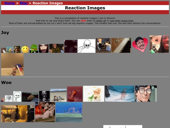
Task: Click the man lying in desert image
Action: coord(58,95)
